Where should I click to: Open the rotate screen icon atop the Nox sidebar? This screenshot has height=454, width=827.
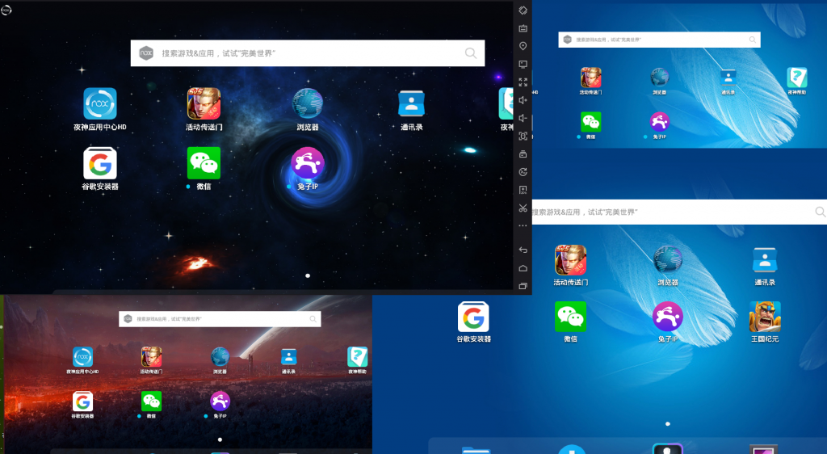click(523, 11)
